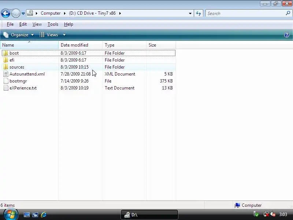Viewport: 293px width, 220px height.
Task: Click the drive icon in address bar
Action: [30, 13]
